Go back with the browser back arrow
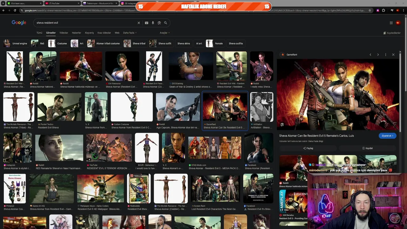Viewport: 407px width, 229px height. tap(3, 10)
